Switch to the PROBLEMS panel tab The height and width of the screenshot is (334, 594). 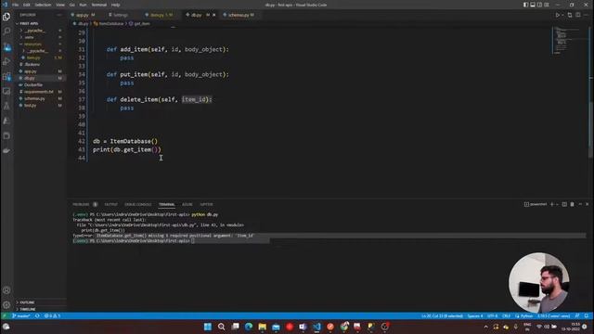(x=81, y=204)
